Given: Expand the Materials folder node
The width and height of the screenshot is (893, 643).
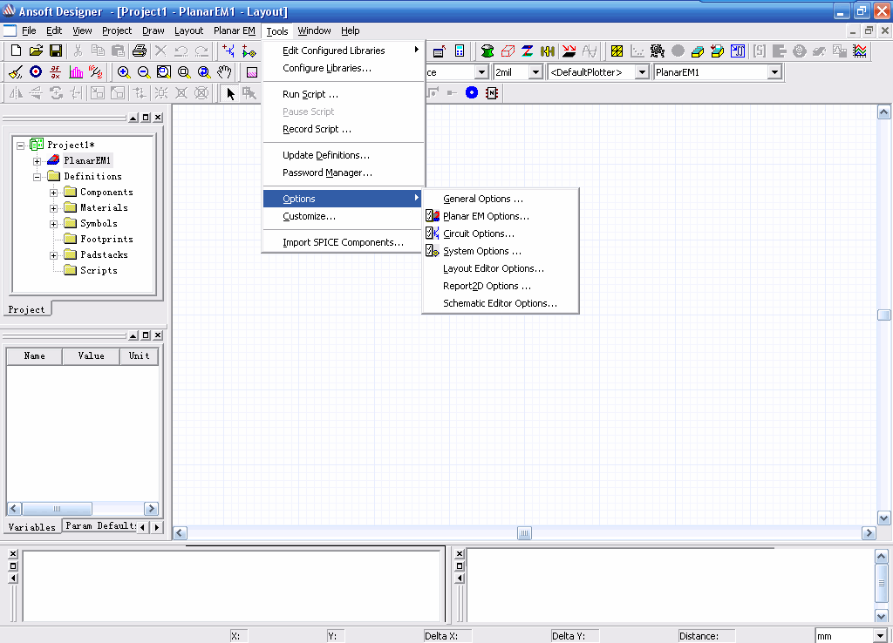Looking at the screenshot, I should (x=53, y=208).
